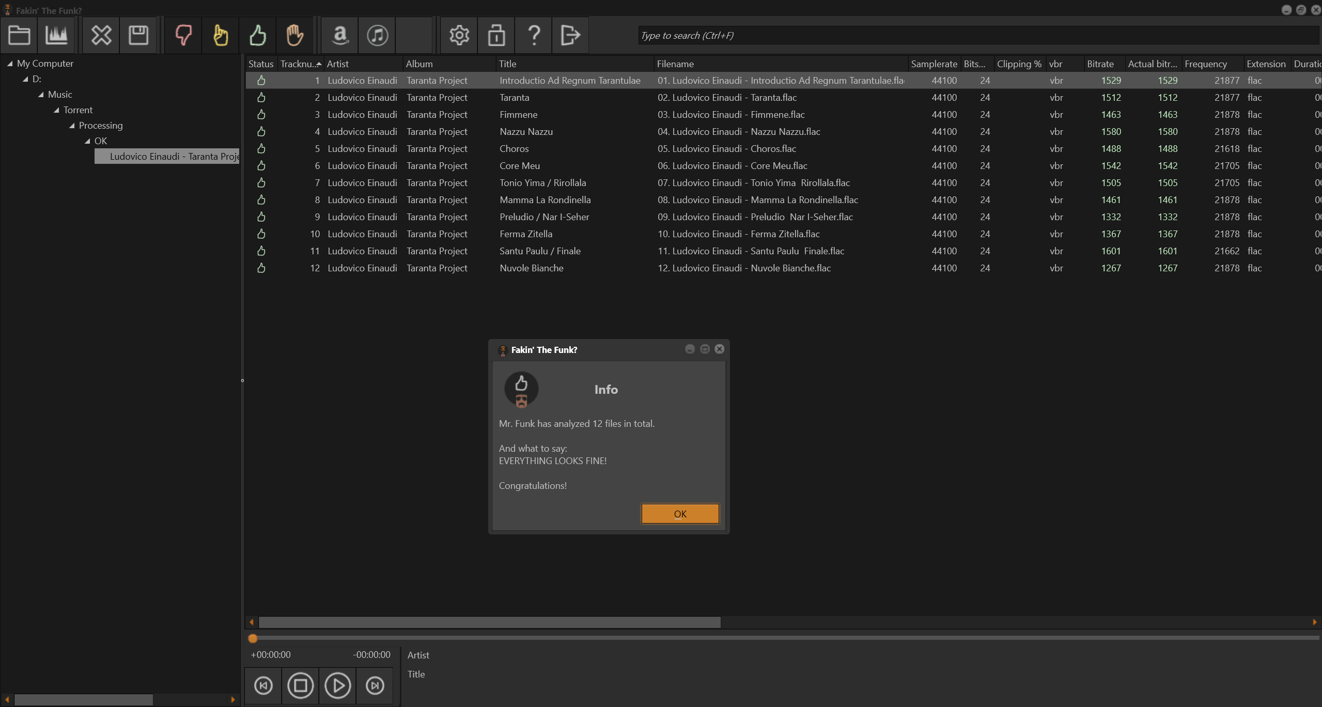This screenshot has width=1322, height=707.
Task: Collapse the Music tree node
Action: click(x=41, y=95)
